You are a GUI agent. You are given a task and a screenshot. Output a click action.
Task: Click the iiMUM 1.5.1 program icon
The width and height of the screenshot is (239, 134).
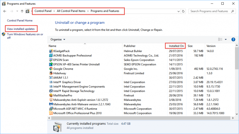click(x=51, y=78)
